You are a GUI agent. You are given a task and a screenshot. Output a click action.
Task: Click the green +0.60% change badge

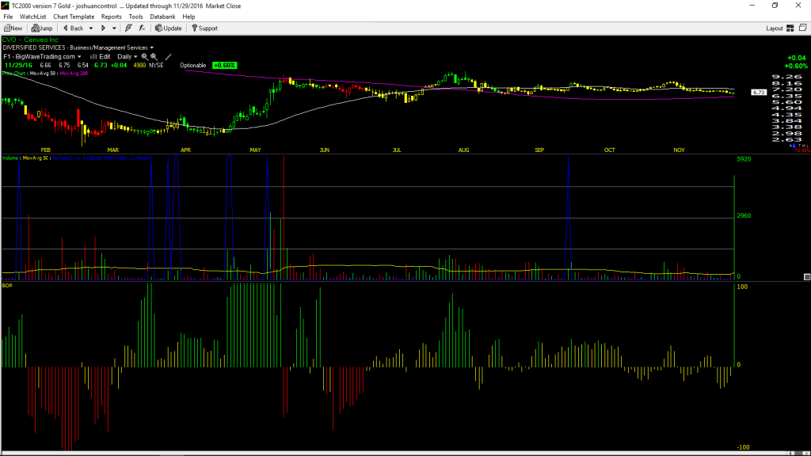pos(224,65)
